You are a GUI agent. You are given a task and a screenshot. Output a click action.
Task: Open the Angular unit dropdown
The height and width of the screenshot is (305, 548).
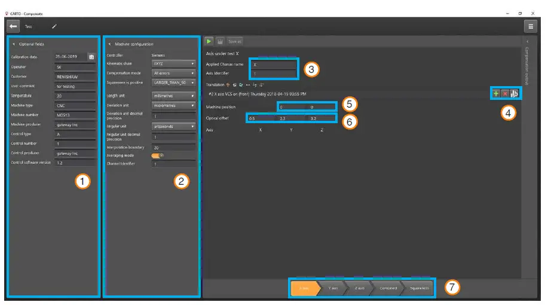(174, 126)
